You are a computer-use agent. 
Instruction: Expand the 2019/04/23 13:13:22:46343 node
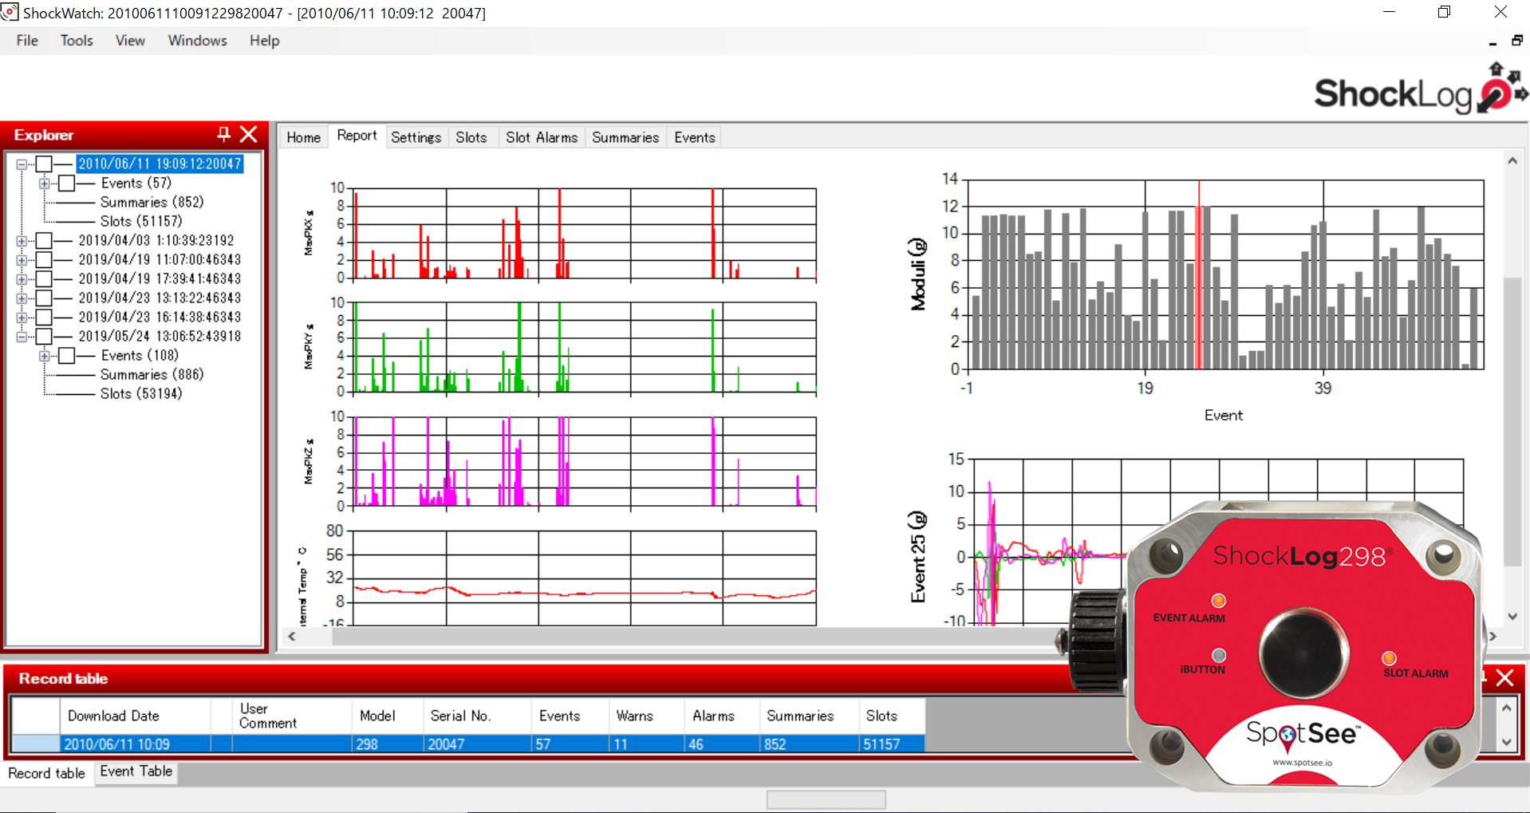22,298
